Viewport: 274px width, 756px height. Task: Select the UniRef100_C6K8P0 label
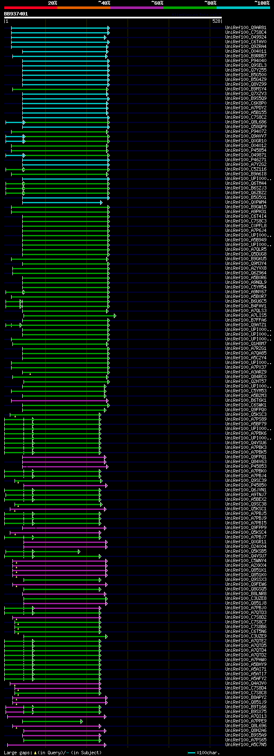(x=246, y=103)
